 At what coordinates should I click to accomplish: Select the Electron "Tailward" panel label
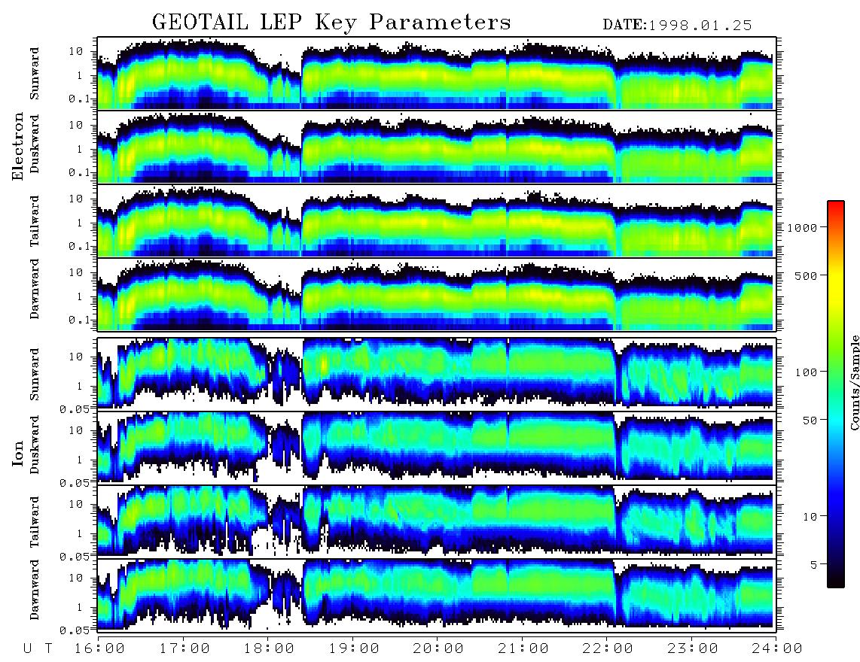click(35, 221)
